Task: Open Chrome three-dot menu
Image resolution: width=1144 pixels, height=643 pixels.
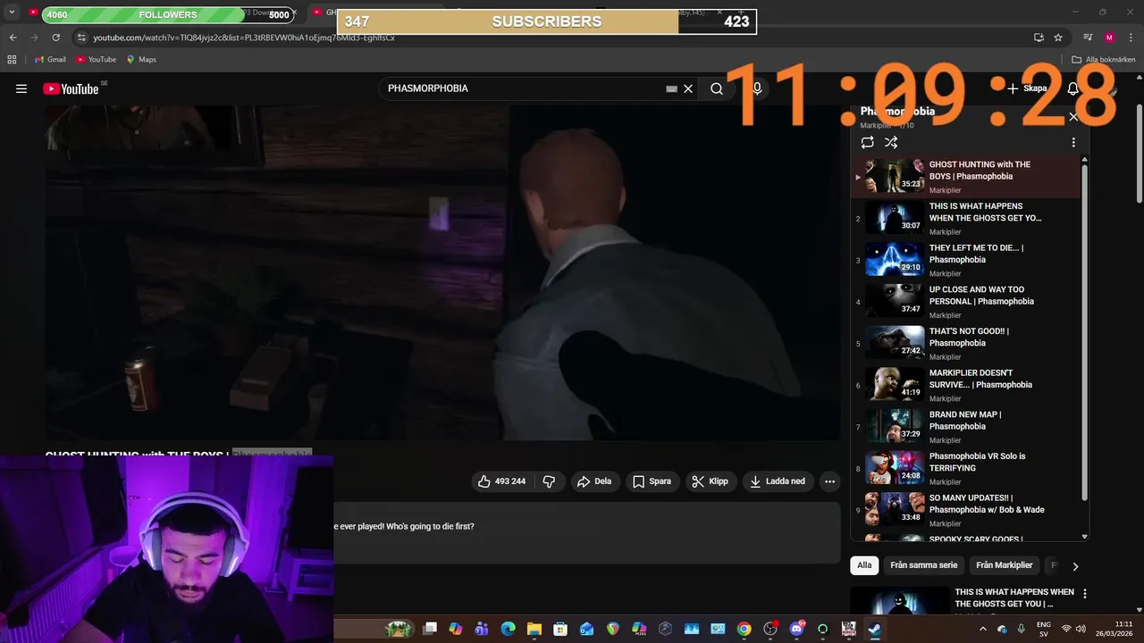Action: tap(1131, 38)
